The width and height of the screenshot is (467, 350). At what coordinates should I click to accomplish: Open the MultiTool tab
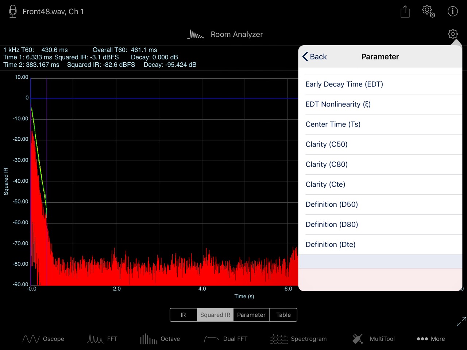pyautogui.click(x=373, y=339)
